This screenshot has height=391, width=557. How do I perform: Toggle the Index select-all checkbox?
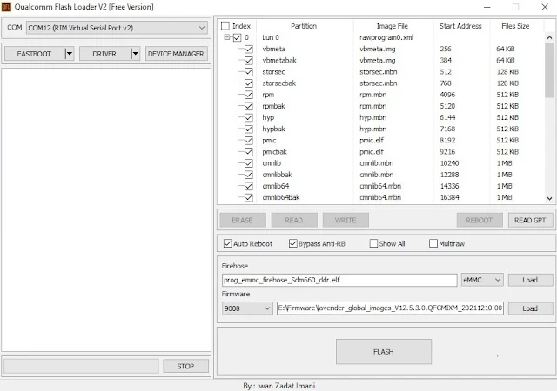[x=225, y=26]
